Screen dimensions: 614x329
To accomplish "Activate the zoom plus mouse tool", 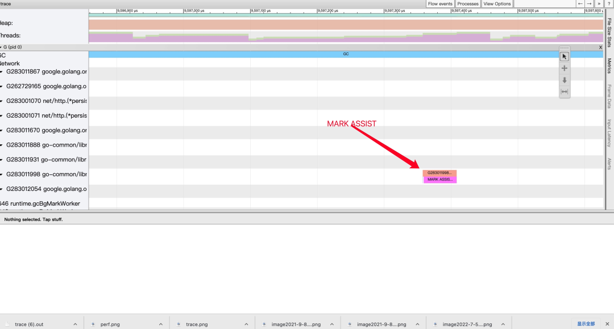I will 565,68.
